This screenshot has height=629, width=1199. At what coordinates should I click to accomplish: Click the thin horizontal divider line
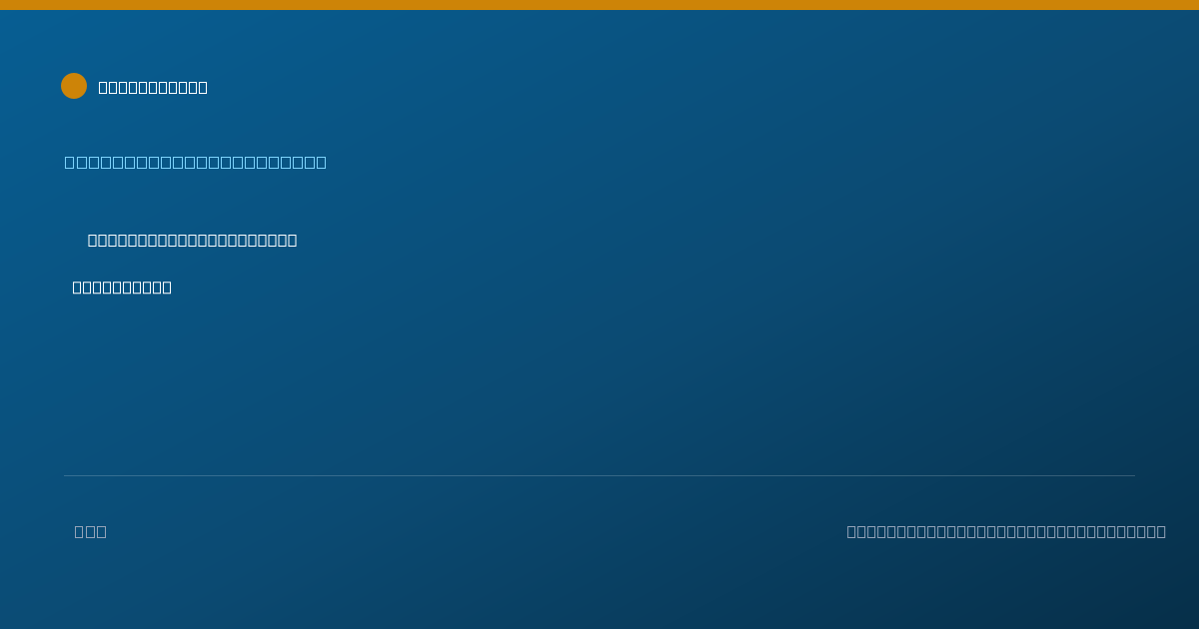click(x=599, y=475)
